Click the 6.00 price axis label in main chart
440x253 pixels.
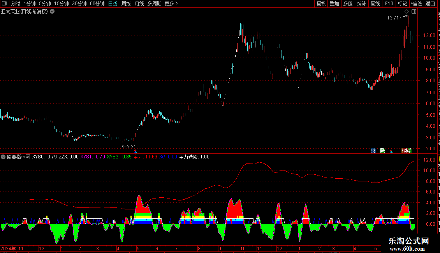click(430, 104)
